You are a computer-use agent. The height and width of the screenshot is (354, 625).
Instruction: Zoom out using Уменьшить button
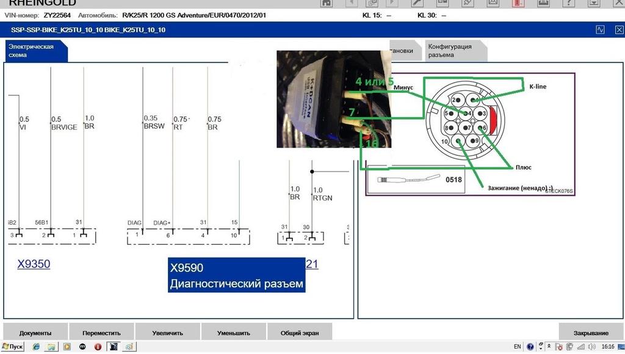(x=234, y=333)
